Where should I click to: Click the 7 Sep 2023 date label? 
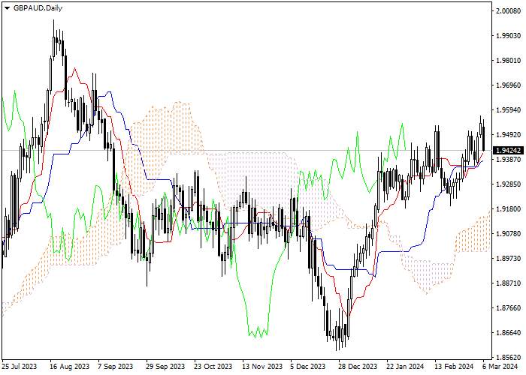point(116,366)
